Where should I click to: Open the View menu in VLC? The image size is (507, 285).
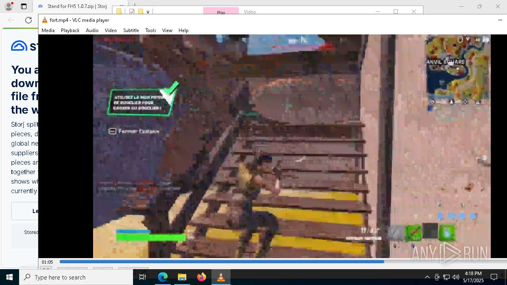point(167,30)
